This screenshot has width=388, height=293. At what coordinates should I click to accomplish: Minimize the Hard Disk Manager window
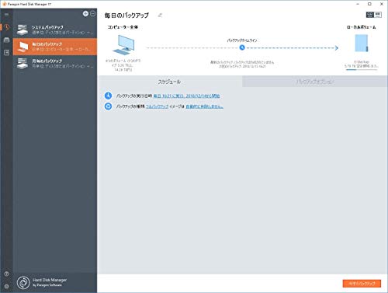[x=358, y=4]
